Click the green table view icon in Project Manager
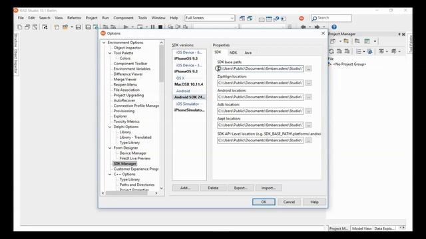 pyautogui.click(x=367, y=41)
